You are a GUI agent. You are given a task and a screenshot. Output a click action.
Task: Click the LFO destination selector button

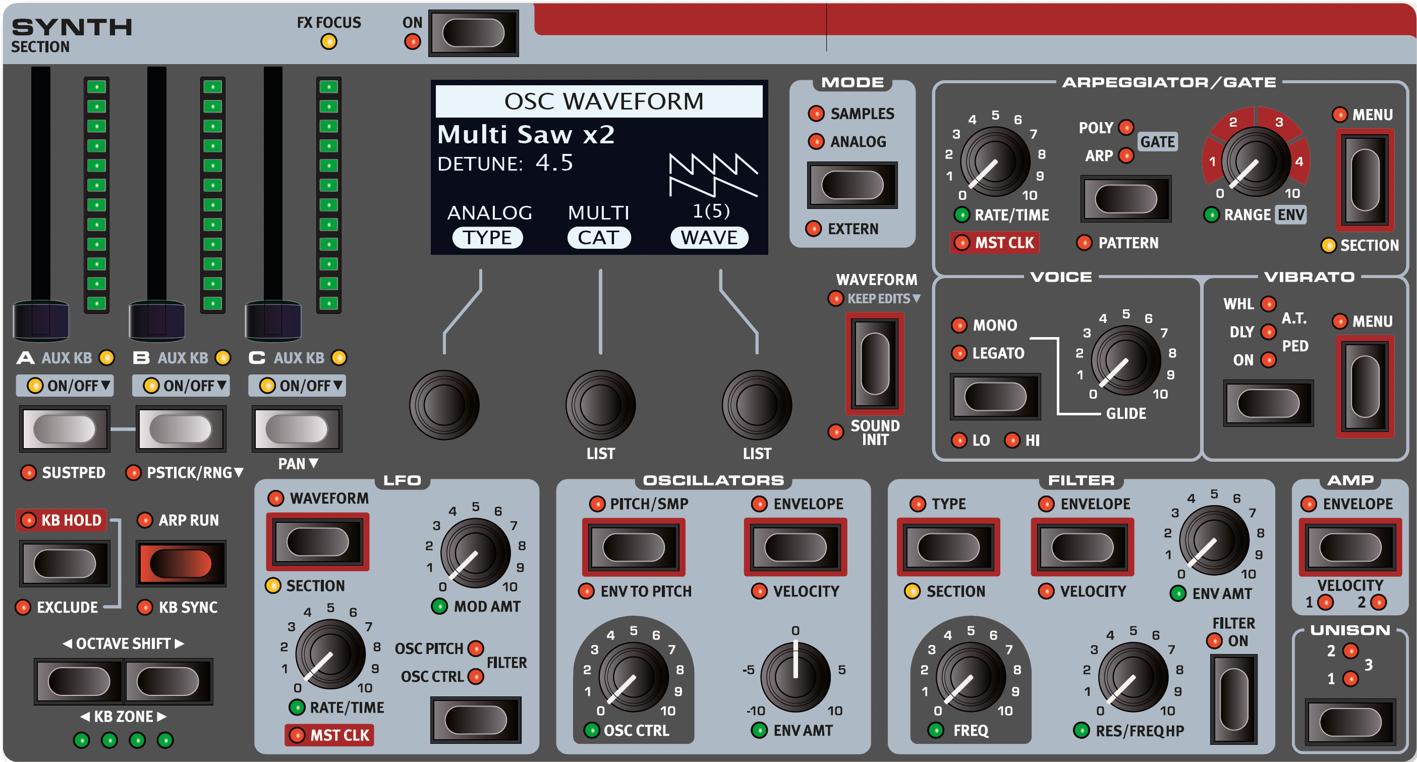(x=475, y=720)
